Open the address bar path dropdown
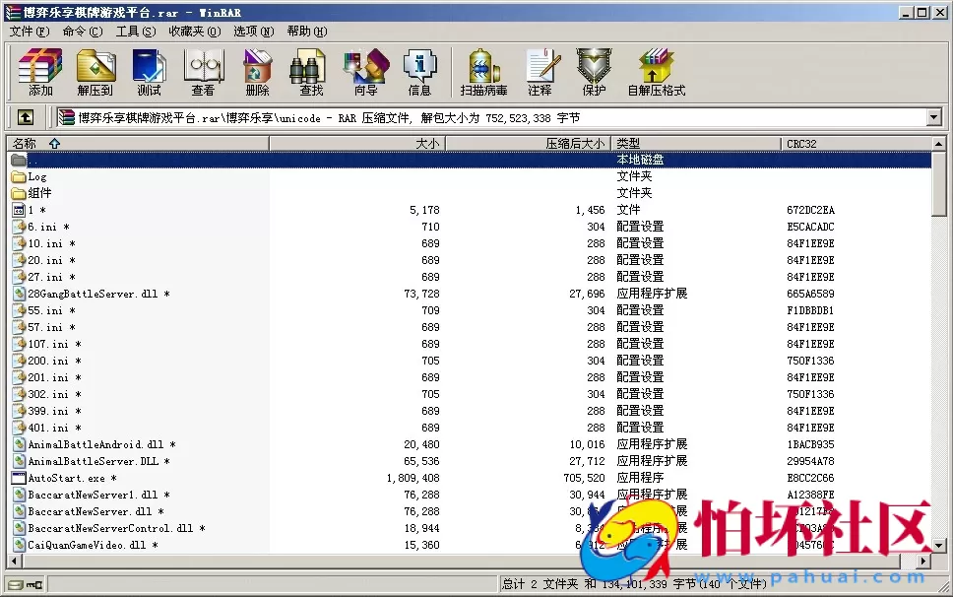This screenshot has width=953, height=597. (x=931, y=116)
